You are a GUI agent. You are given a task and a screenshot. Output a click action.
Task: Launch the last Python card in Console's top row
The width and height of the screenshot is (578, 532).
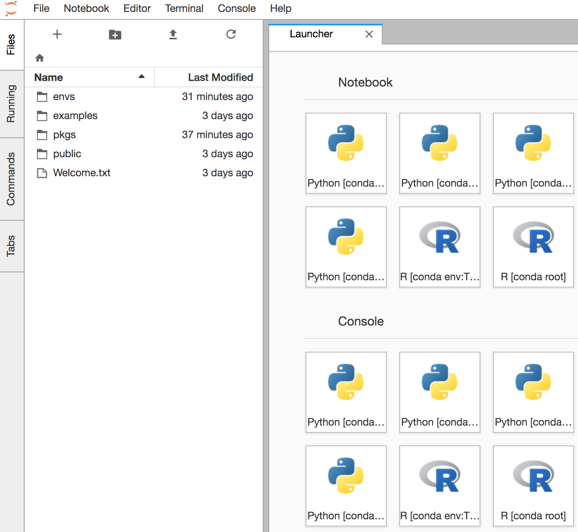[534, 392]
